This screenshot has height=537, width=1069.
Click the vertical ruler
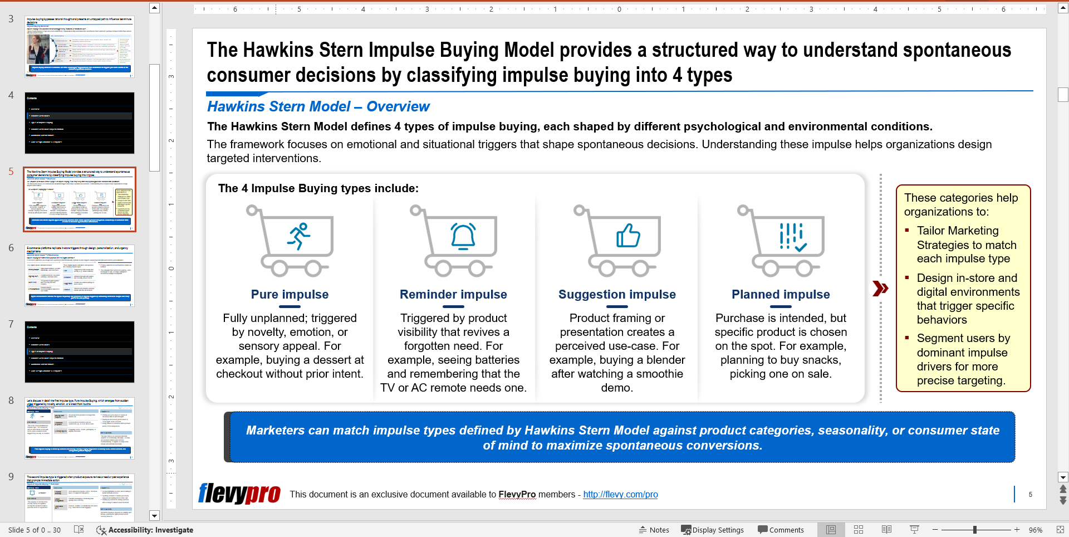point(171,267)
